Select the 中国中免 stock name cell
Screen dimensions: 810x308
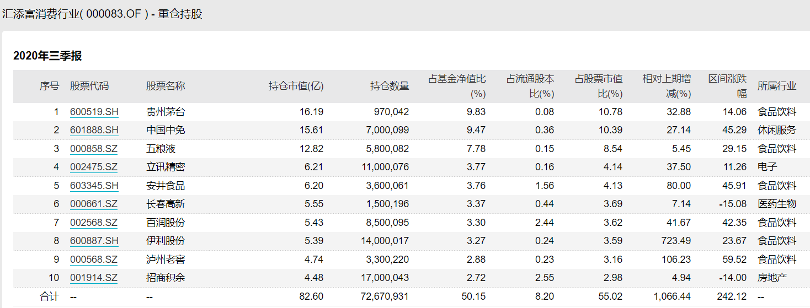166,131
